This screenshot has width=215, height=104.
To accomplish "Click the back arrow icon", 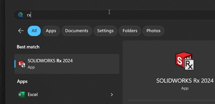I will (21, 31).
